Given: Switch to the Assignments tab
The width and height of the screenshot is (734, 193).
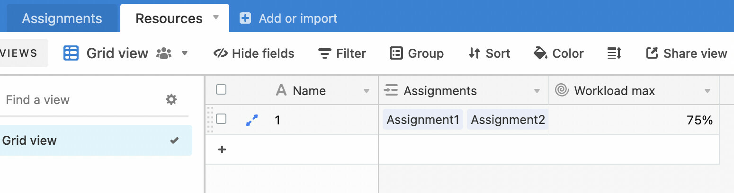Looking at the screenshot, I should [x=62, y=18].
